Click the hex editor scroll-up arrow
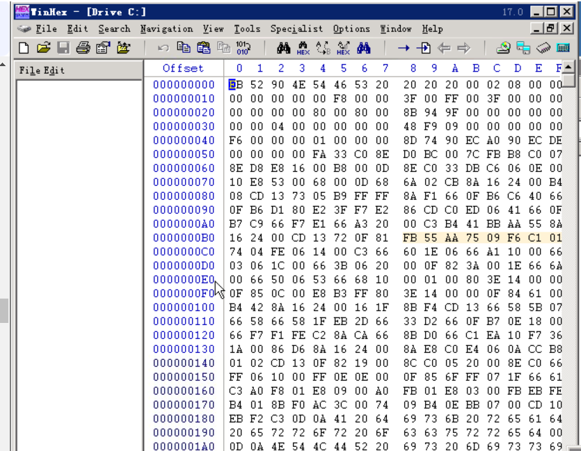Viewport: 581px width, 451px height. coord(568,67)
